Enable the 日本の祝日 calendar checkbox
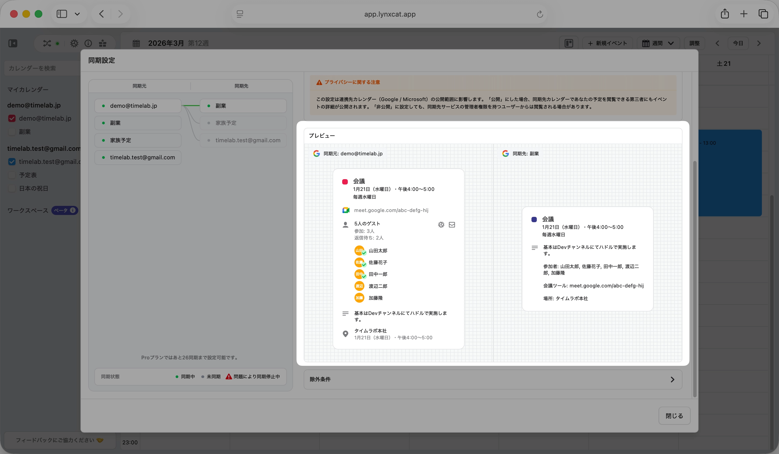This screenshot has width=779, height=454. pos(12,188)
